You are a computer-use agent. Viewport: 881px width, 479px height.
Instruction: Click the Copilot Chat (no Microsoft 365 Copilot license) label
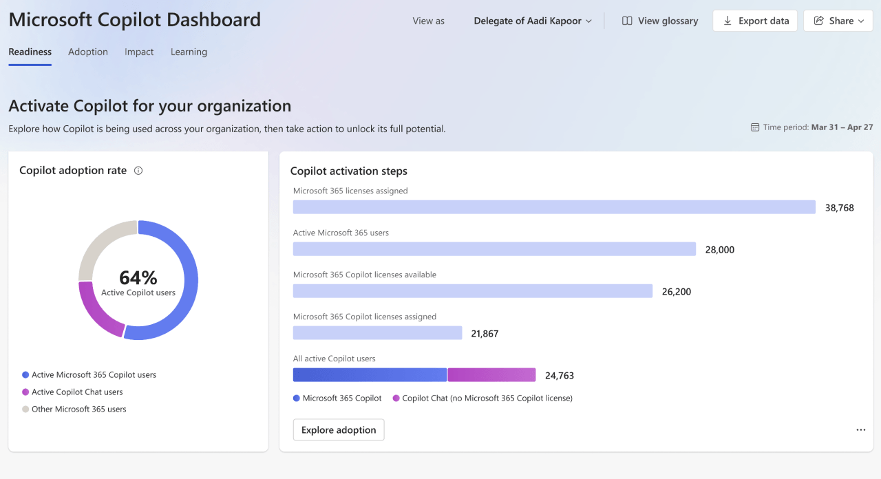click(x=487, y=398)
